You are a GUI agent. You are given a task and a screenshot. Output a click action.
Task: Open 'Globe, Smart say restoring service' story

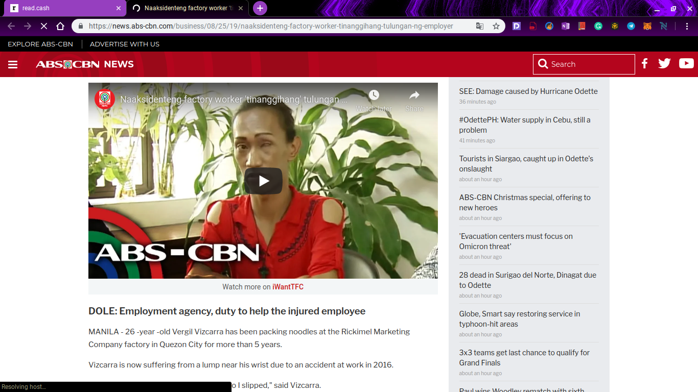pos(520,319)
